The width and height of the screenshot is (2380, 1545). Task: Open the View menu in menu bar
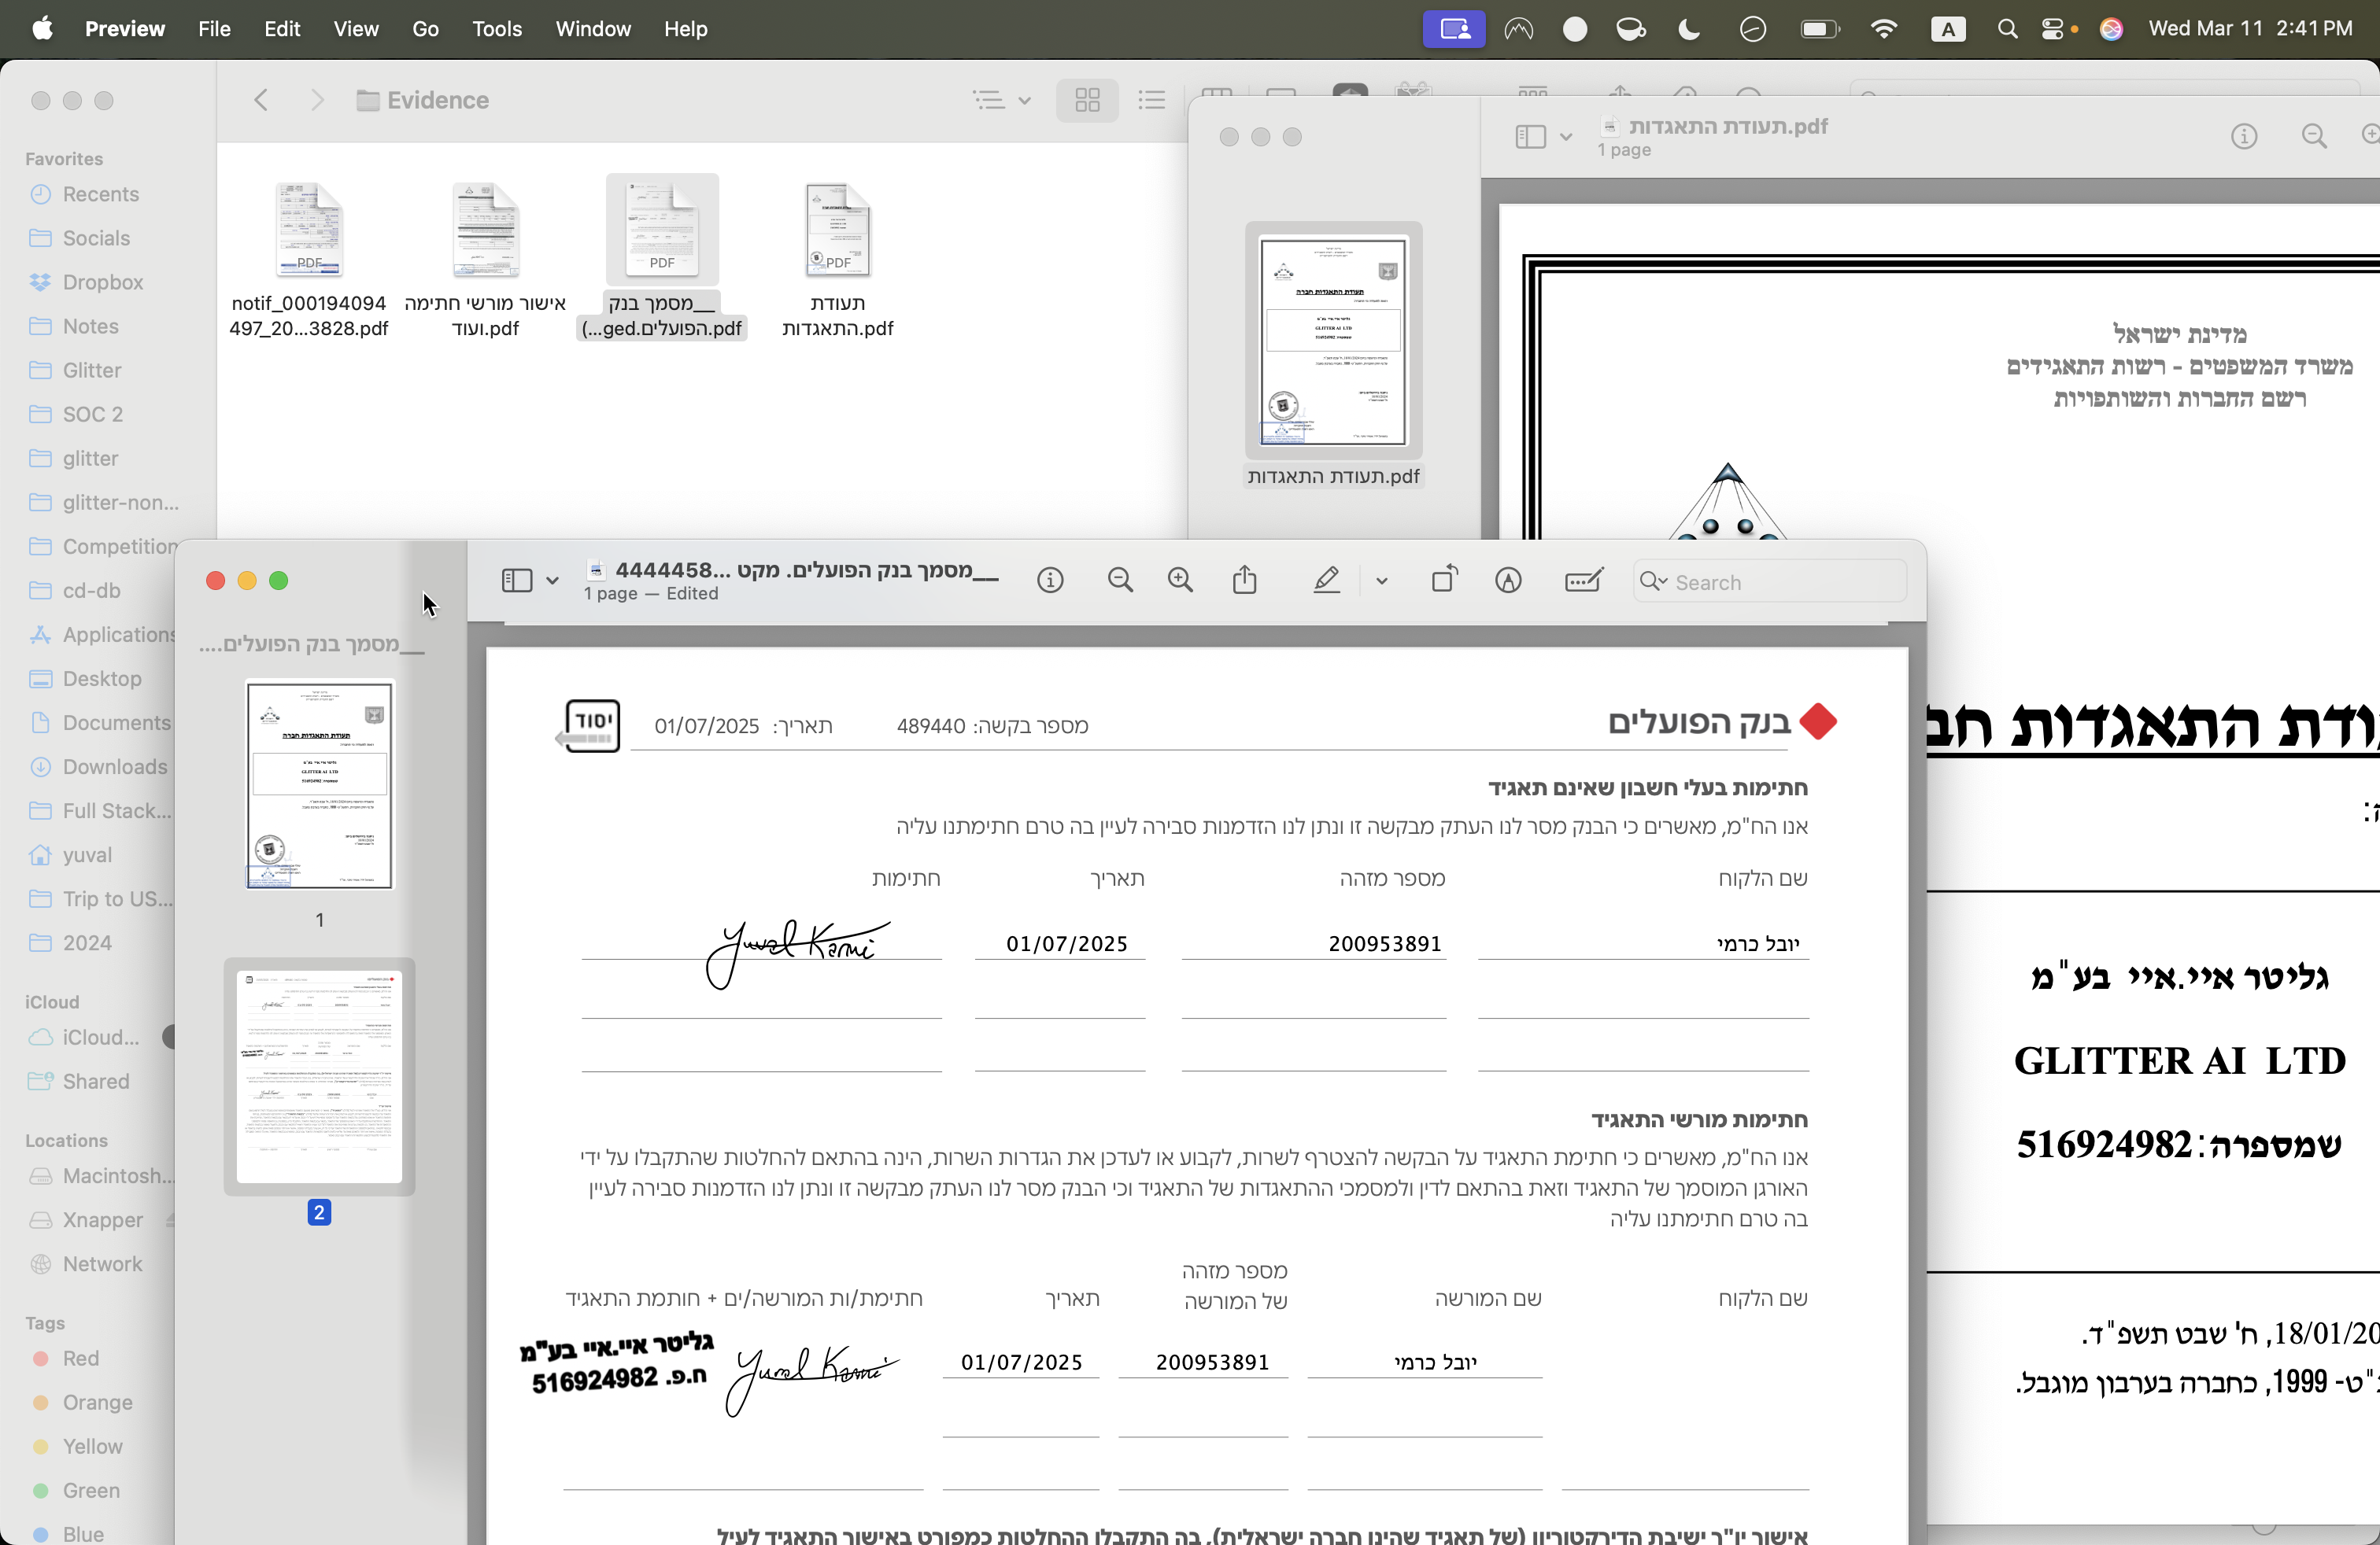point(356,29)
